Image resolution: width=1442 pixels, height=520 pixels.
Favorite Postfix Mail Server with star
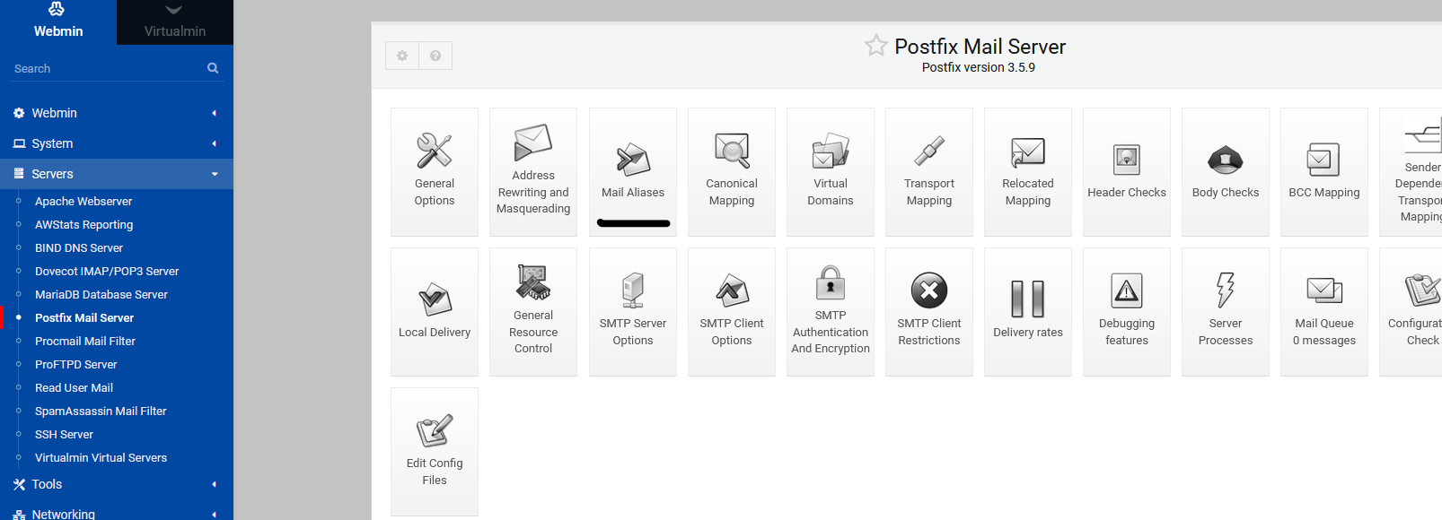(876, 46)
